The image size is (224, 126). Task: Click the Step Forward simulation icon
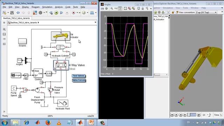pos(62,13)
